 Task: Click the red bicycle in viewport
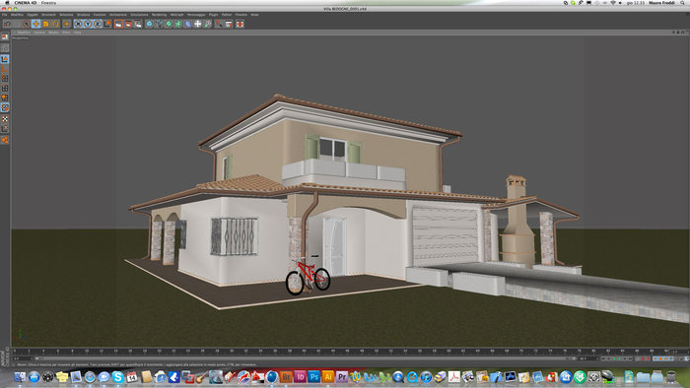pyautogui.click(x=308, y=276)
